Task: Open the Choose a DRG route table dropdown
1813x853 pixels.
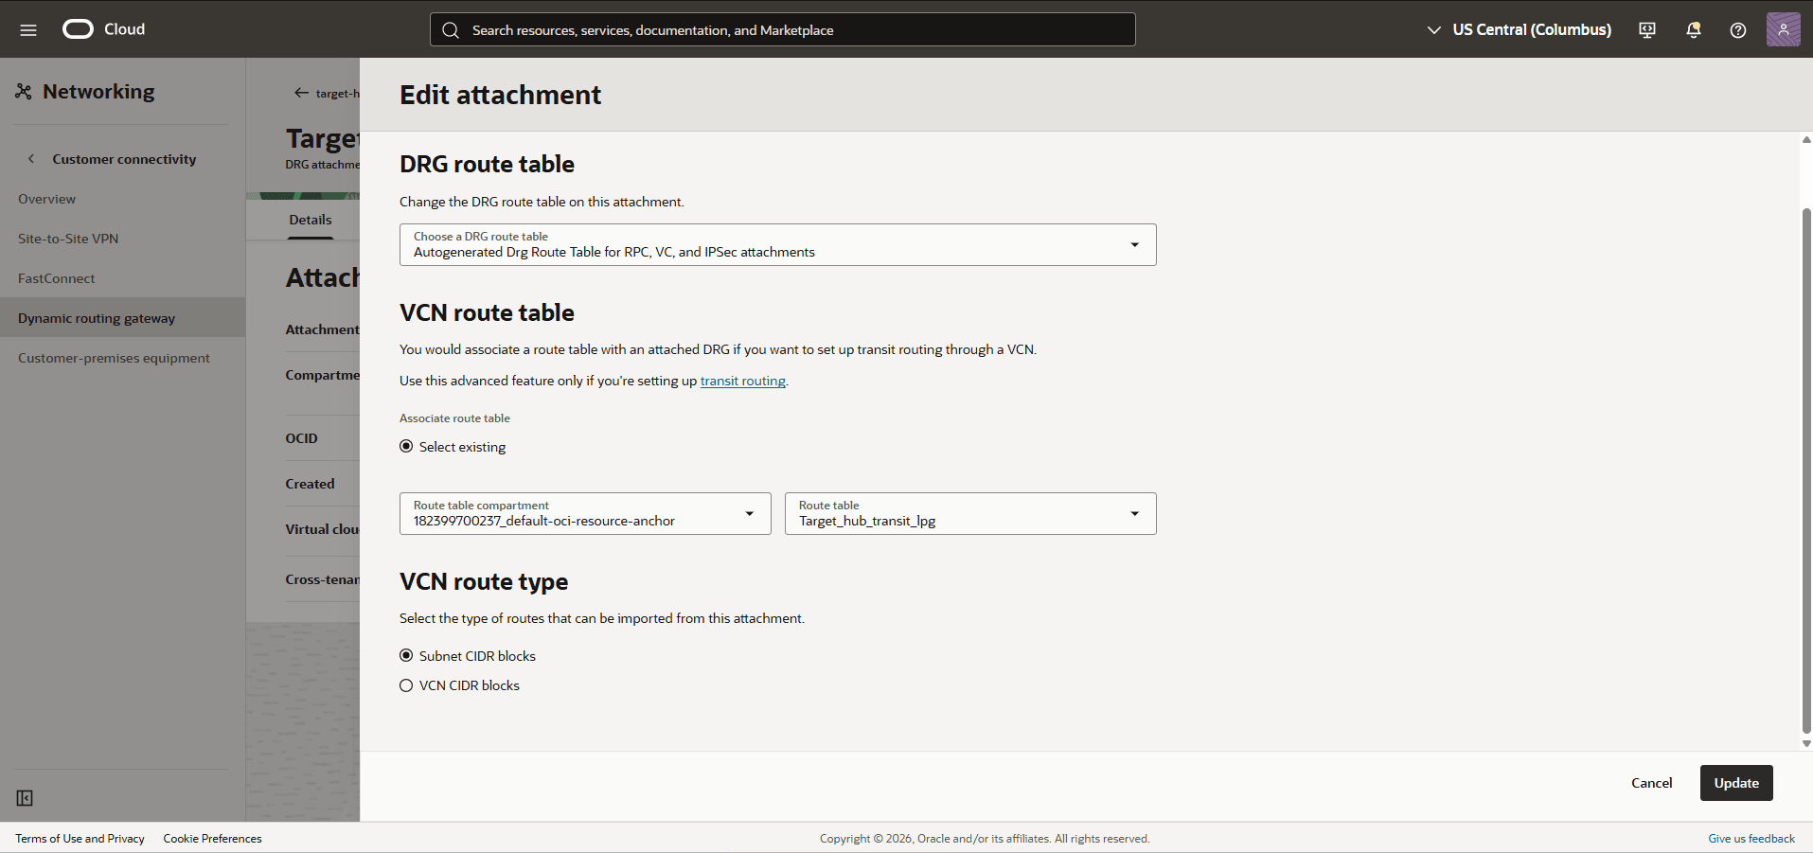Action: pos(777,244)
